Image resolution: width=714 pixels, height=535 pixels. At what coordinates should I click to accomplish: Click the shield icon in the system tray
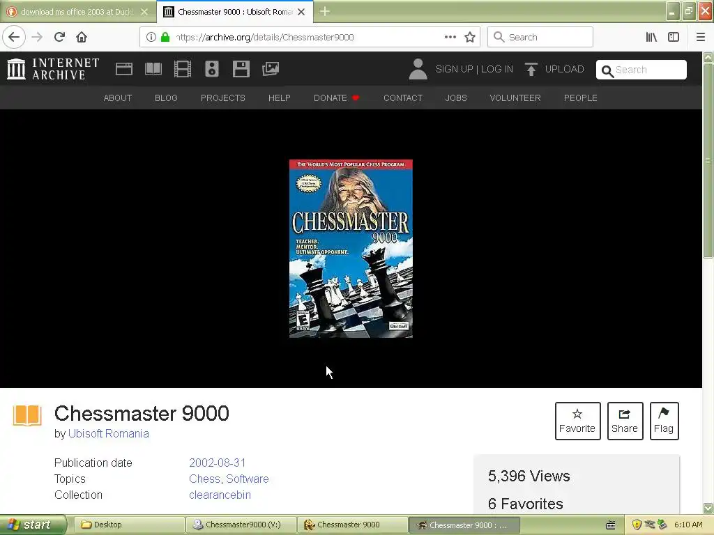(637, 525)
